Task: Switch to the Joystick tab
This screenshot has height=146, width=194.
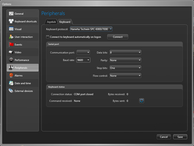Action: pos(51,22)
